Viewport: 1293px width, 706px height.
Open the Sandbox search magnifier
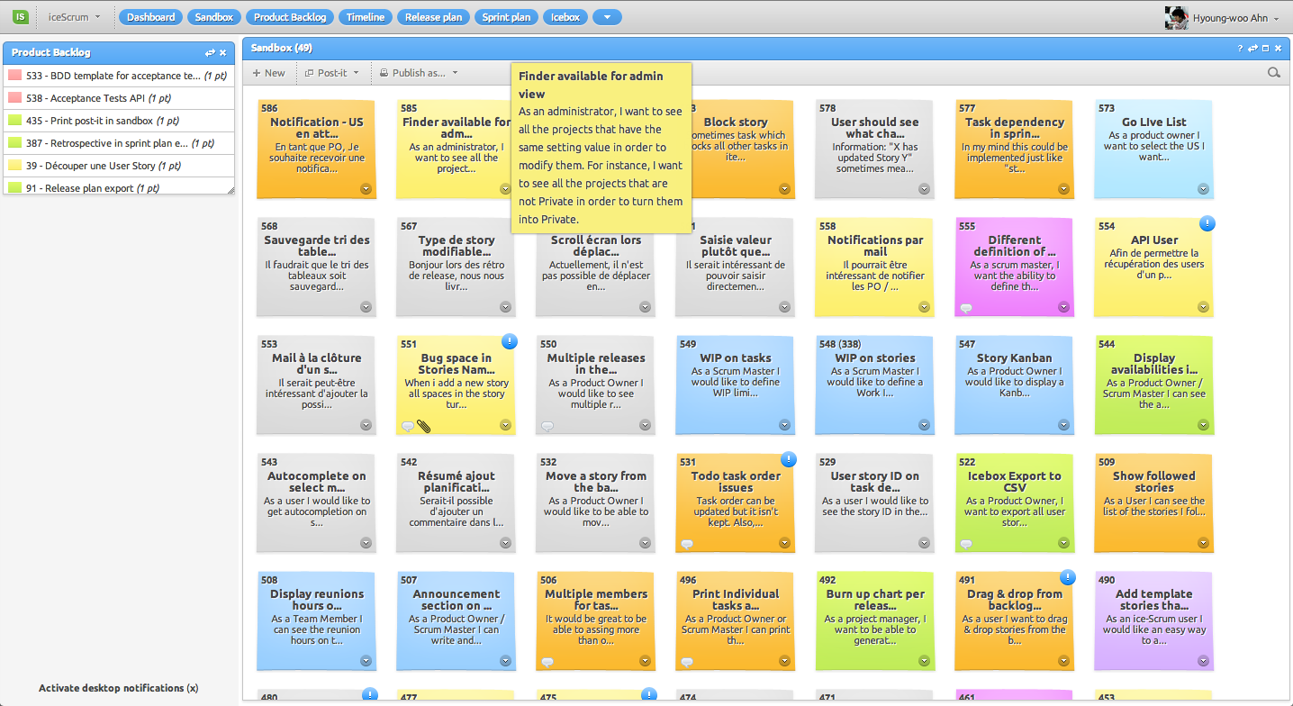pos(1274,73)
